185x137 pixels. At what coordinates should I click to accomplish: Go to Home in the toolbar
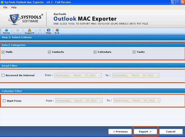pos(6,31)
